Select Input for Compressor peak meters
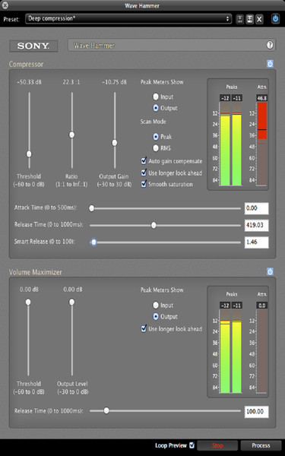Screen dimensions: 285x456 click(x=156, y=97)
